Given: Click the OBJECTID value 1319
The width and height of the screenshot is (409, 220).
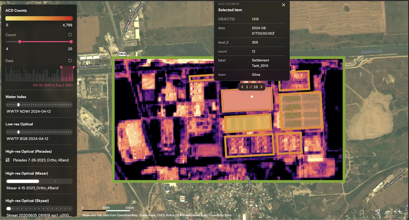Looking at the screenshot, I should click(x=255, y=19).
